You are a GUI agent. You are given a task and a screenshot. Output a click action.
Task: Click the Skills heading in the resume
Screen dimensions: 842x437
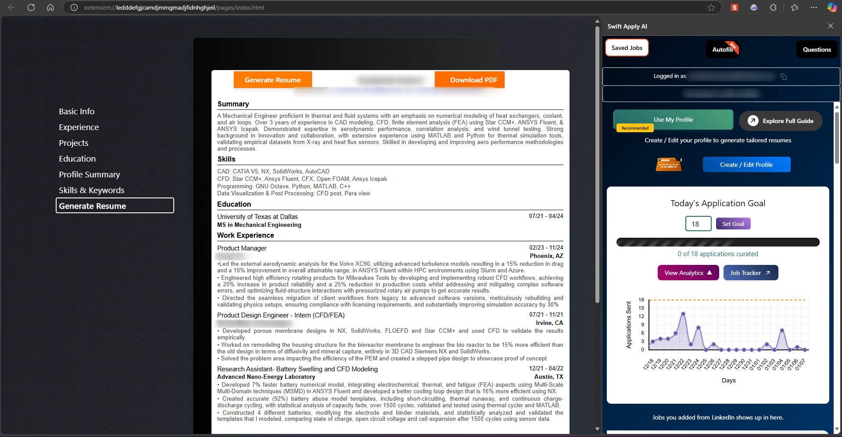coord(226,159)
